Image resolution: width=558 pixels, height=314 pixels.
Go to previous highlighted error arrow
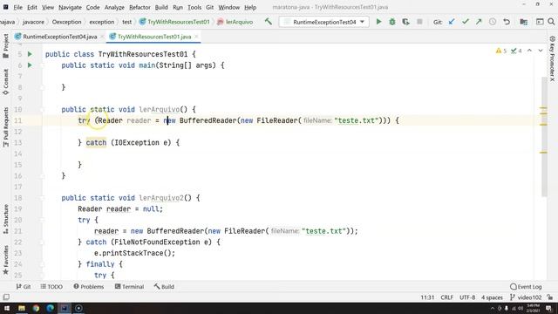pos(529,51)
